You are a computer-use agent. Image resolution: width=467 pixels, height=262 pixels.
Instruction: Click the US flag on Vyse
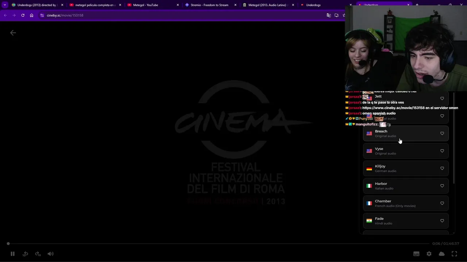369,151
